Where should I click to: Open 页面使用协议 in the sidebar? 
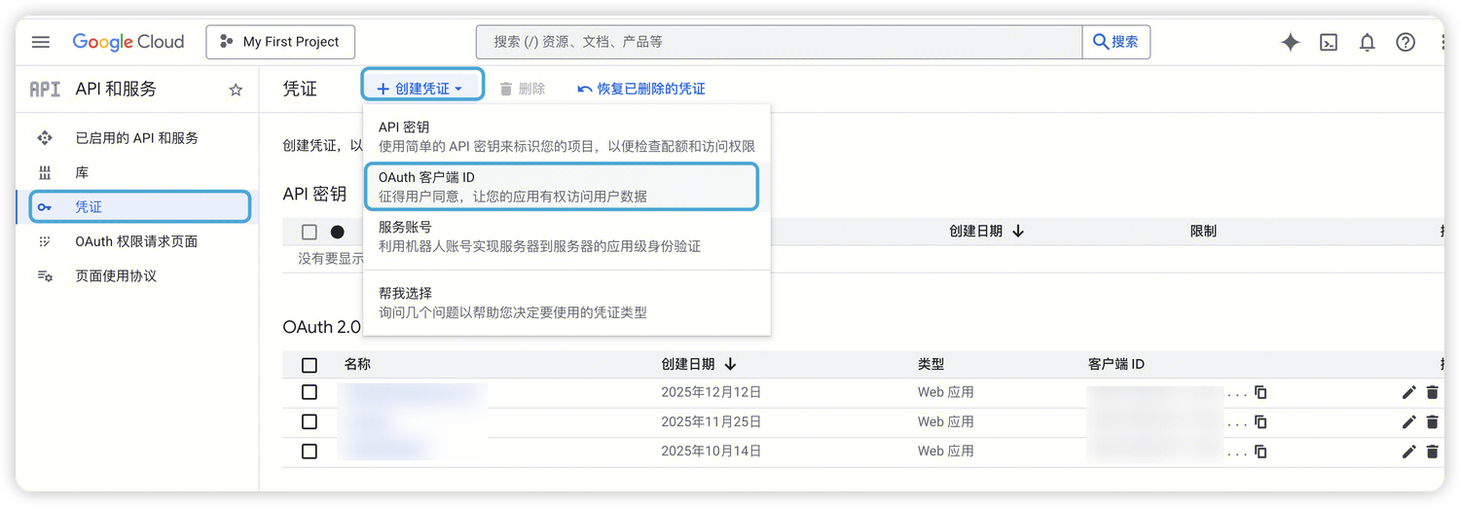point(136,275)
